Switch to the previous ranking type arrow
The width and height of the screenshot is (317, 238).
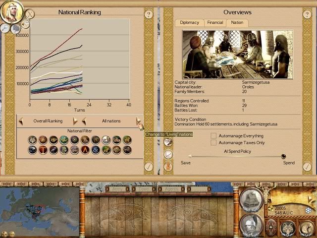21,121
